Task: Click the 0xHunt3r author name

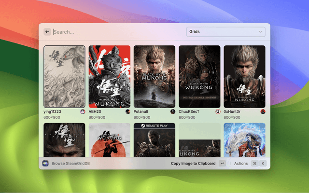Action: tap(232, 111)
